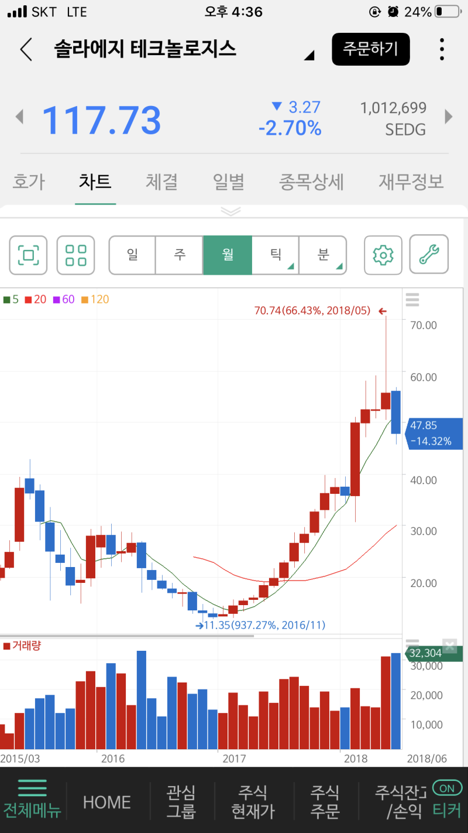This screenshot has height=833, width=468.
Task: Select 주 weekly chart period
Action: point(180,255)
